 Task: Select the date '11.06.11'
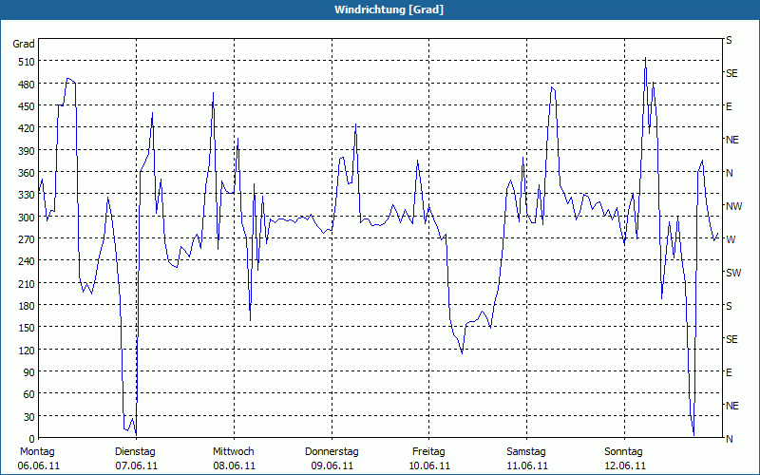click(526, 465)
